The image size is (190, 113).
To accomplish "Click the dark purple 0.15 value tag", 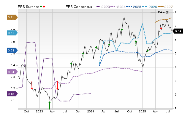I will point(12,94).
